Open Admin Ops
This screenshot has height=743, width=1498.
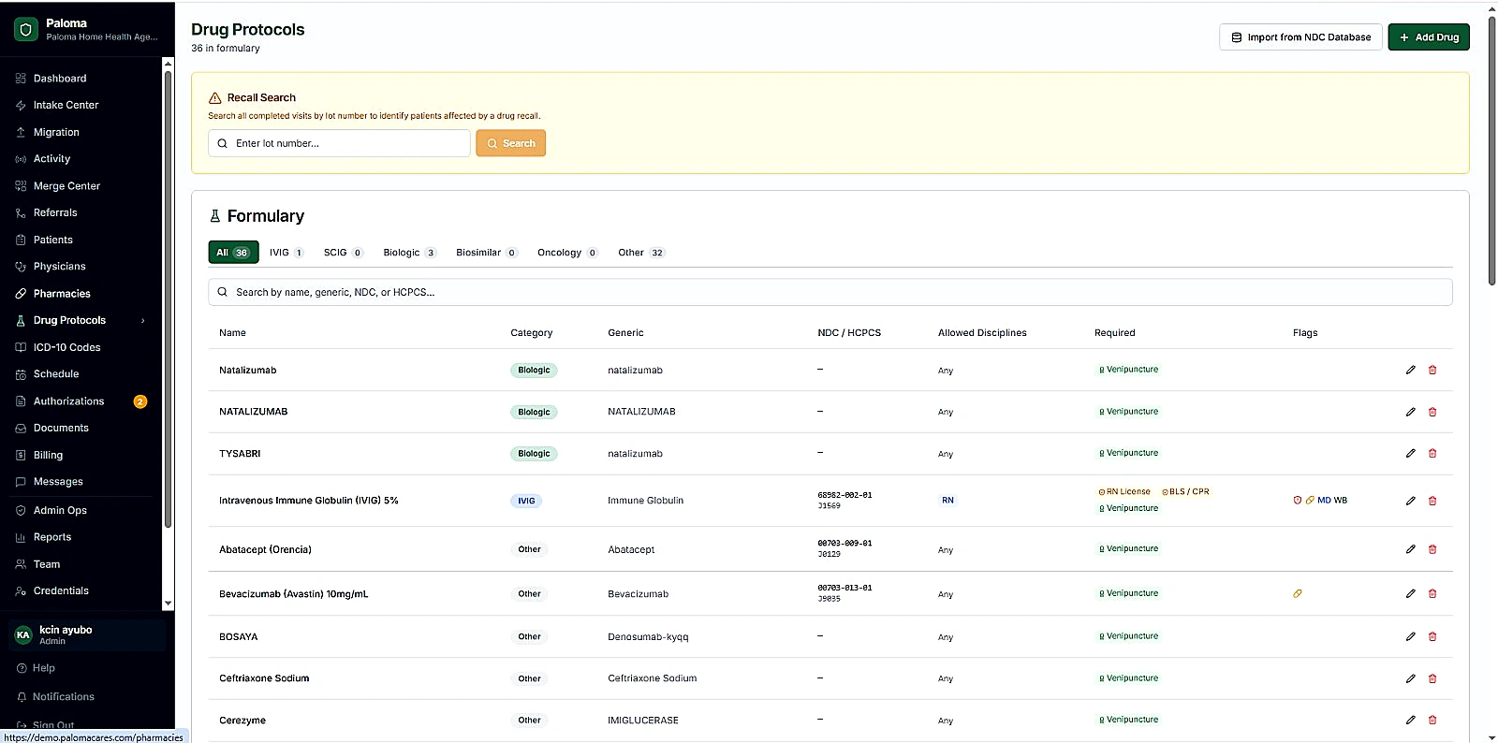point(60,510)
